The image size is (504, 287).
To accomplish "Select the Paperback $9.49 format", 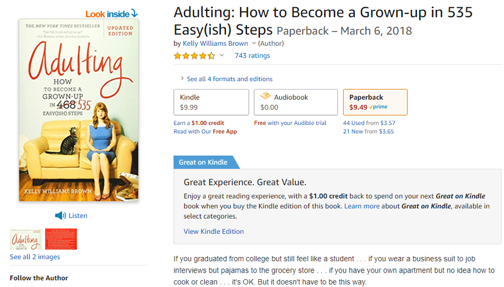I will (375, 102).
